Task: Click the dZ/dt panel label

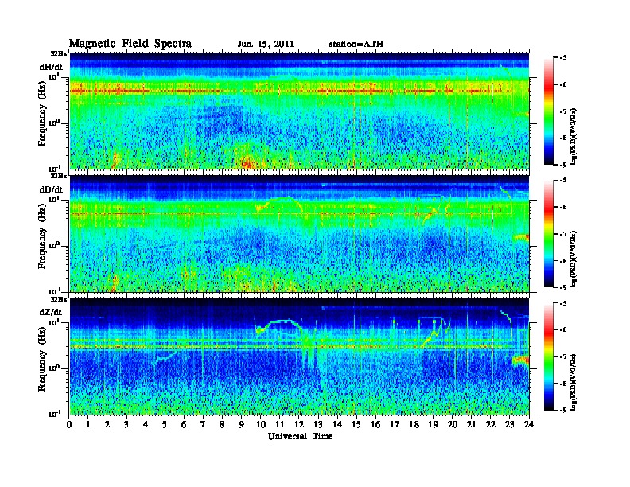Action: (x=51, y=312)
